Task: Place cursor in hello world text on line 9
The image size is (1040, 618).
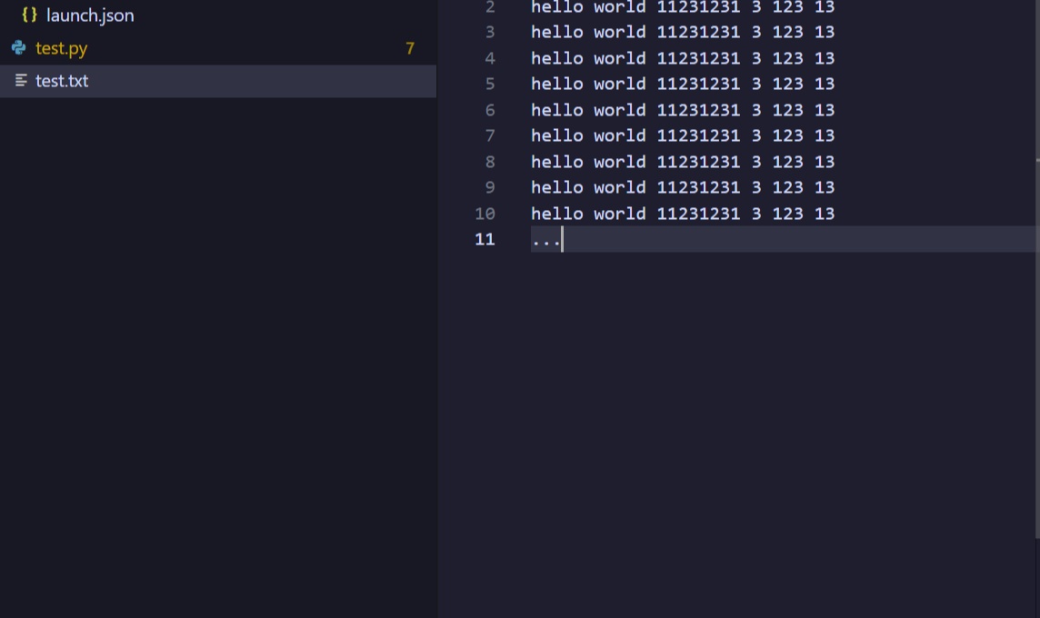Action: click(683, 187)
